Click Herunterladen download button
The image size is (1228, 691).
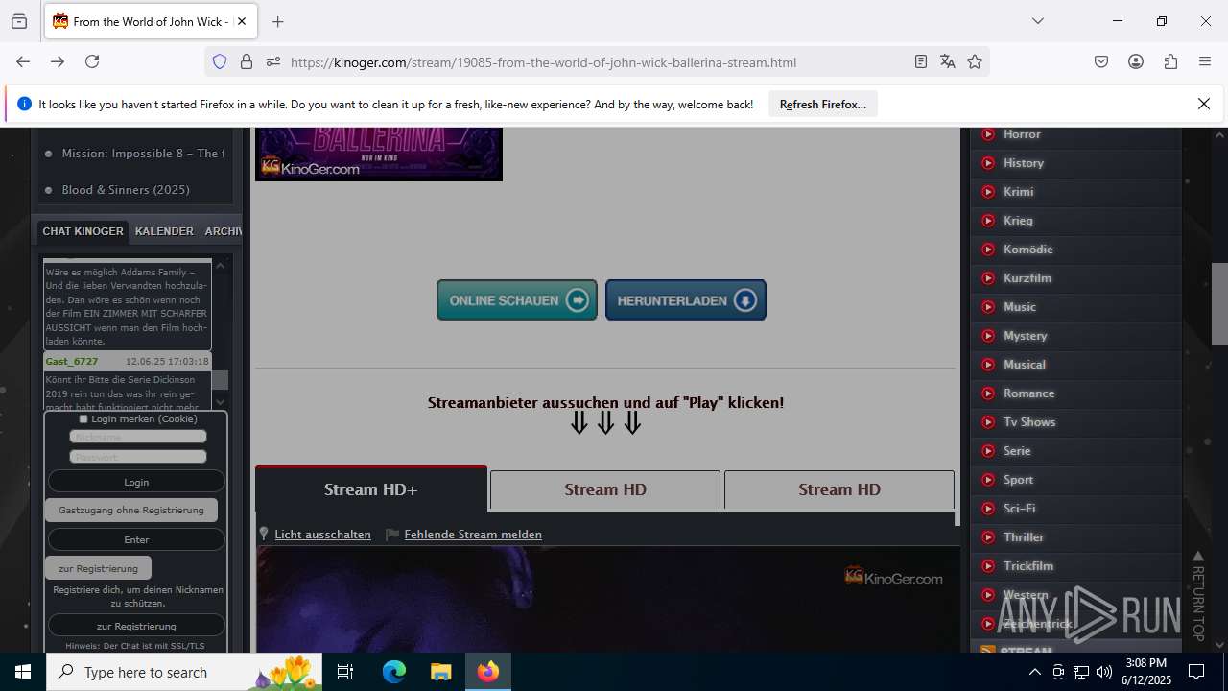(686, 300)
